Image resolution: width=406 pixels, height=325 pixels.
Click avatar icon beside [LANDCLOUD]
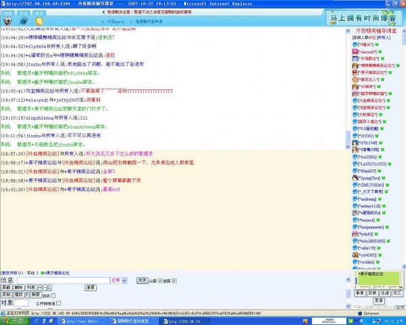click(355, 162)
